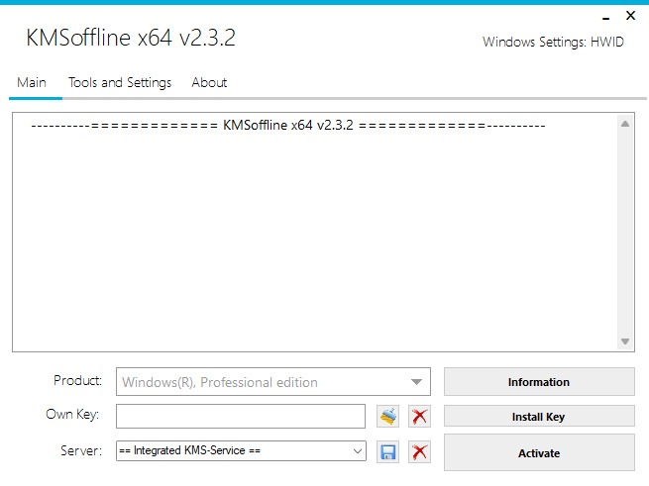Remove server entry with red X icon
This screenshot has height=486, width=649.
tap(419, 451)
